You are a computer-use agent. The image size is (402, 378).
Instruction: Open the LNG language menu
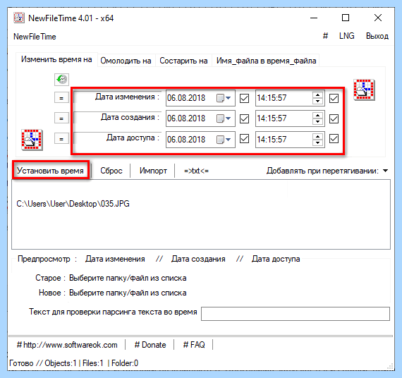[x=346, y=36]
